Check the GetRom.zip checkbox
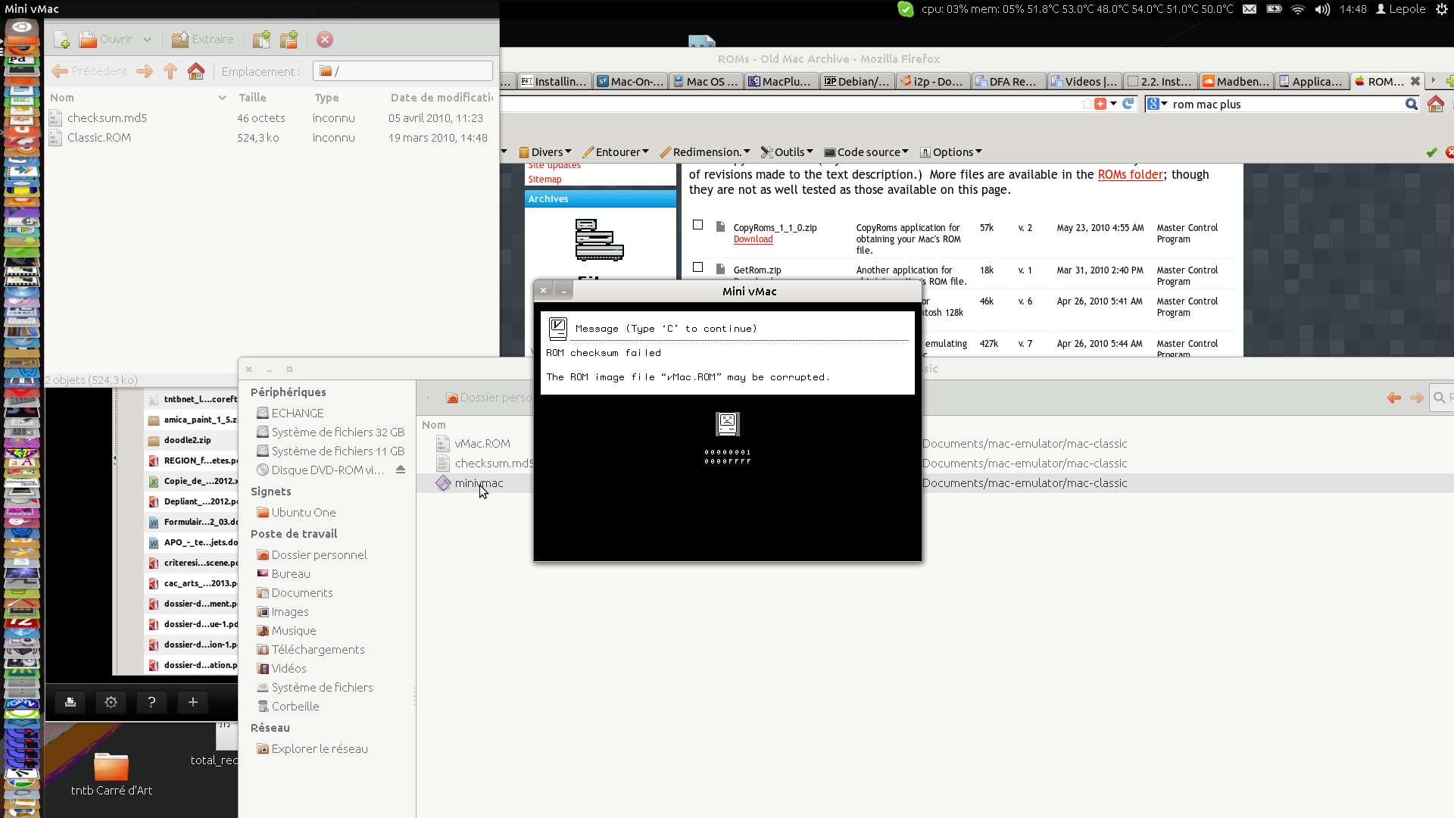 click(697, 267)
